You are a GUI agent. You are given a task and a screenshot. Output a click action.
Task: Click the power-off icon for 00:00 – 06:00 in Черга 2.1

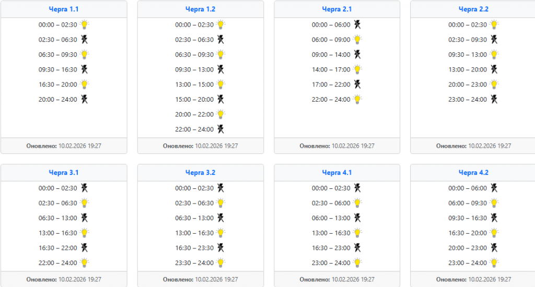(x=357, y=25)
